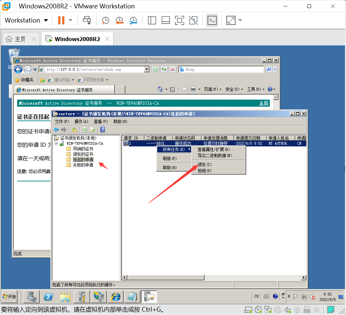
Task: Open Windows Explorer folder on the taskbar
Action: click(65, 296)
